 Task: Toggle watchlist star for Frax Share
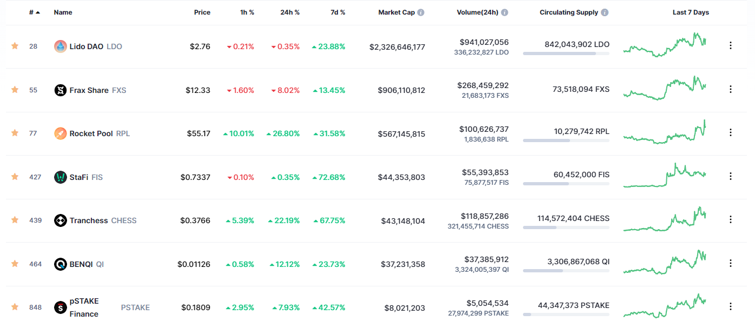(15, 90)
